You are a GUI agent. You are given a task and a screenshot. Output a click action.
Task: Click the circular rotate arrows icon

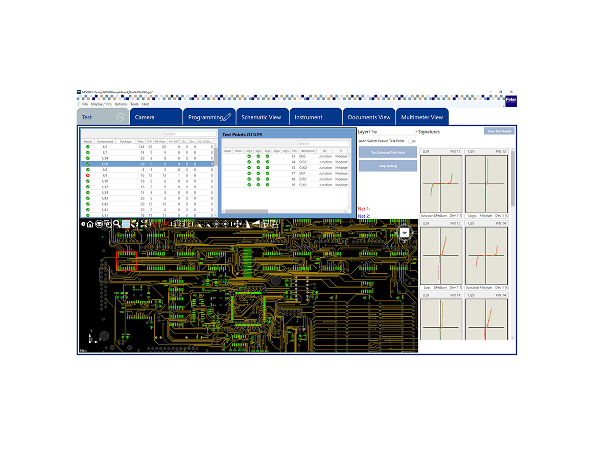tap(135, 224)
